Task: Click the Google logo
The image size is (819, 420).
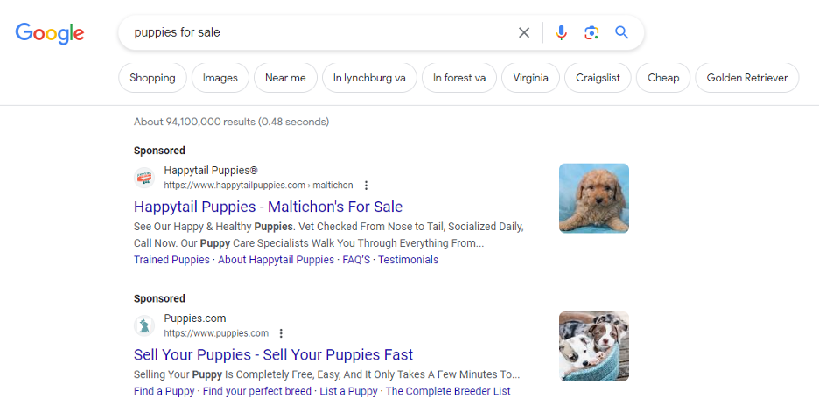Action: coord(50,33)
